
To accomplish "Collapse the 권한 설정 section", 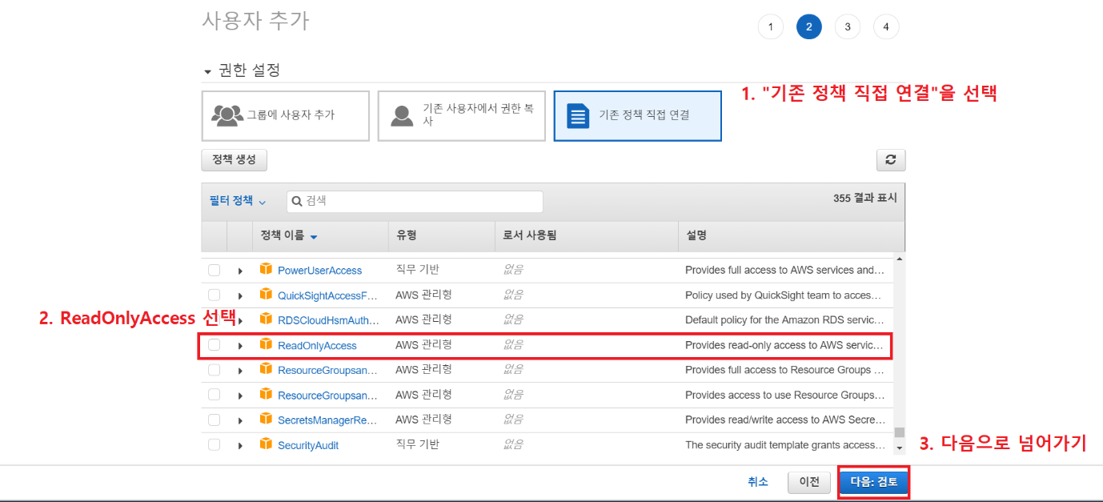I will [208, 71].
